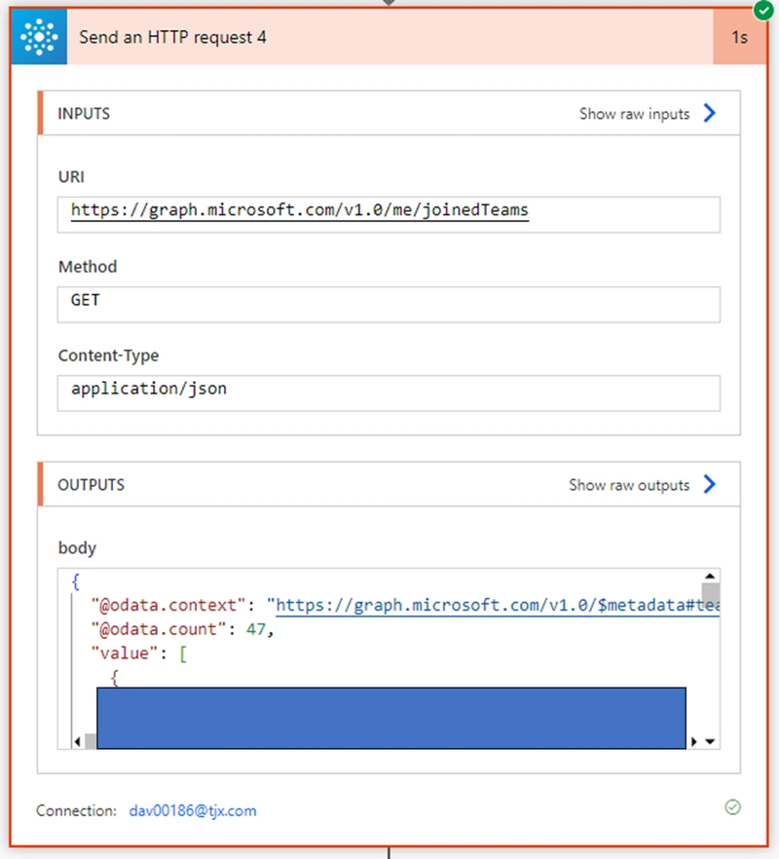Viewport: 779px width, 859px height.
Task: Click the INPUTS section header
Action: click(x=389, y=113)
